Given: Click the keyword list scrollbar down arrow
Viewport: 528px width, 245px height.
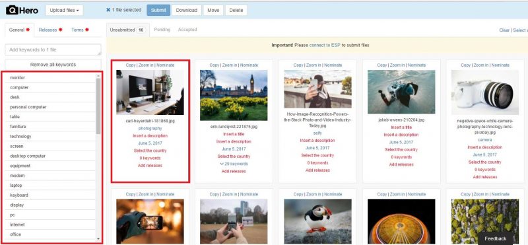Looking at the screenshot, I should 98,239.
